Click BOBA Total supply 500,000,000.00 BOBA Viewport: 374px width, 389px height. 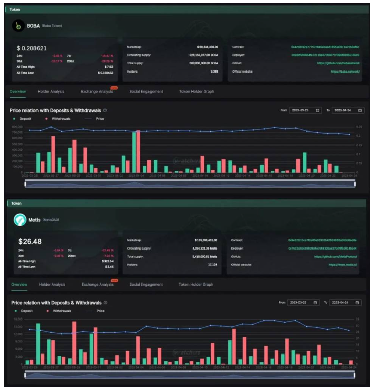pos(204,63)
